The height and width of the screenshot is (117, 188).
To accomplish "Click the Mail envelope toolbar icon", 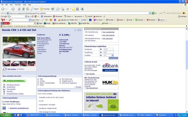I will 58,9.
